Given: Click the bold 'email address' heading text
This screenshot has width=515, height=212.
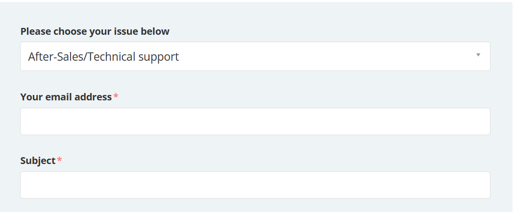Looking at the screenshot, I should (x=78, y=97).
